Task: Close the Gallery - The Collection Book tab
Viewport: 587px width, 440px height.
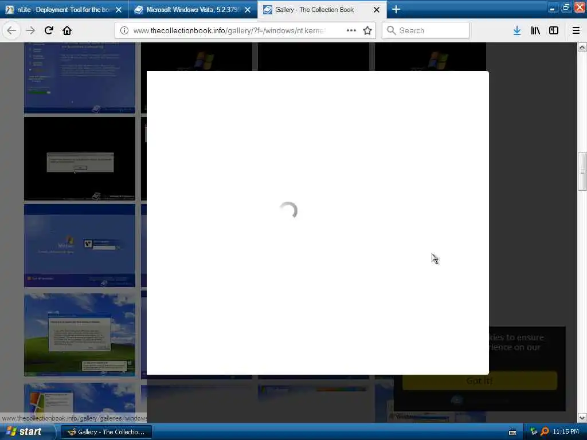Action: click(x=377, y=10)
